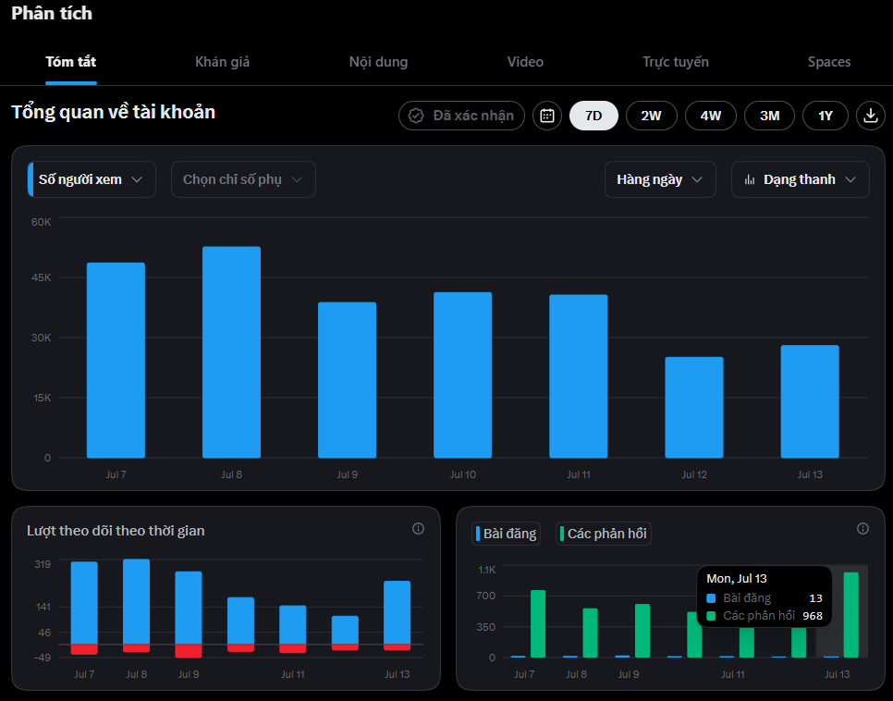The height and width of the screenshot is (701, 893).
Task: Open the Chọn chỉ số phụ dropdown
Action: (243, 179)
